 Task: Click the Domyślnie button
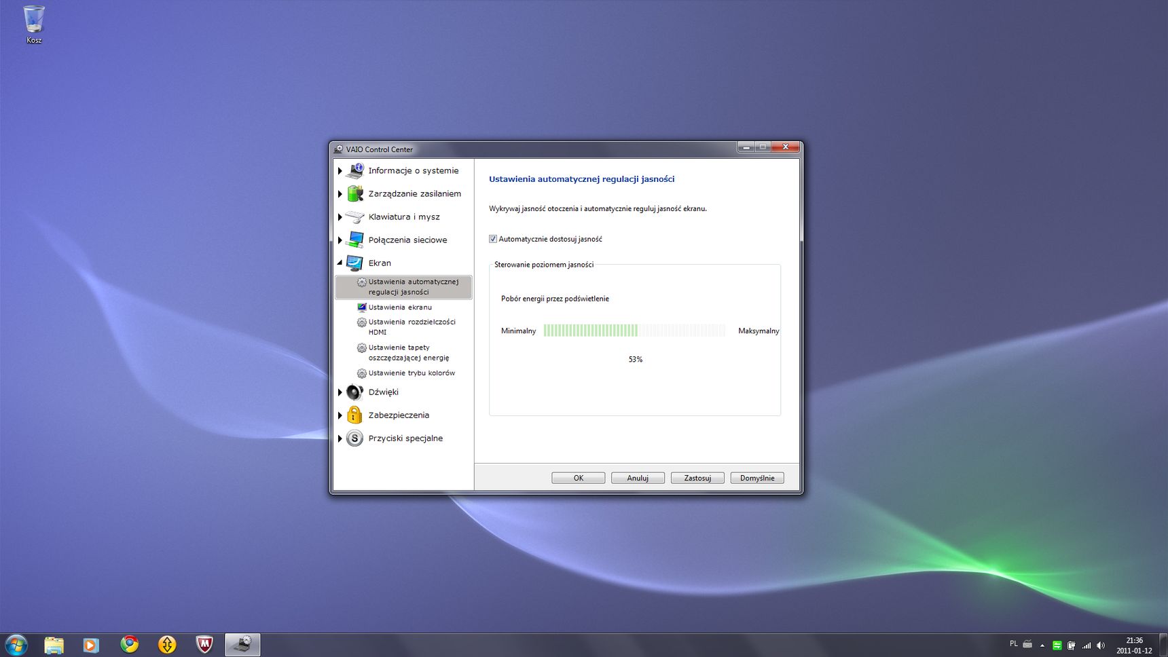[x=757, y=478]
